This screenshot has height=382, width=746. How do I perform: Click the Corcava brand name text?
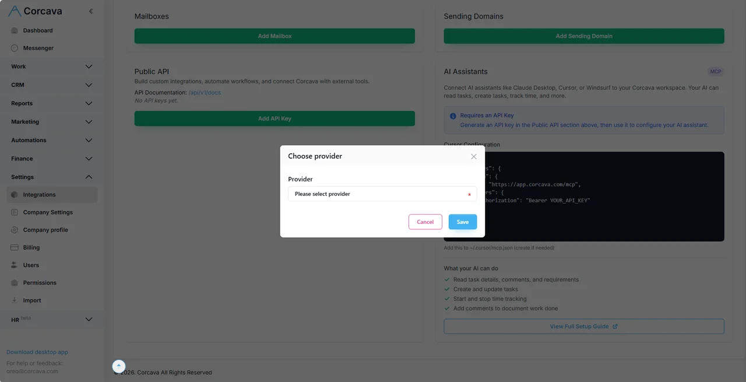[x=43, y=11]
